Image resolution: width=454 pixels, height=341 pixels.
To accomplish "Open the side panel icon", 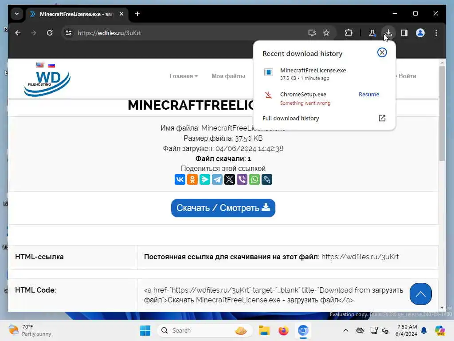I will [404, 33].
